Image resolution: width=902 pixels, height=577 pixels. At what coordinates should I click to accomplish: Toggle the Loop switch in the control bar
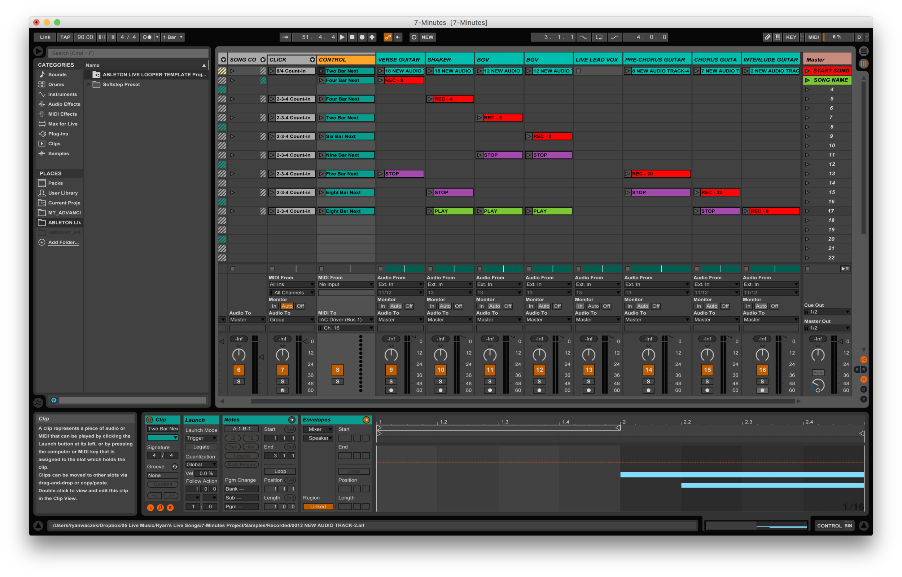[x=599, y=37]
